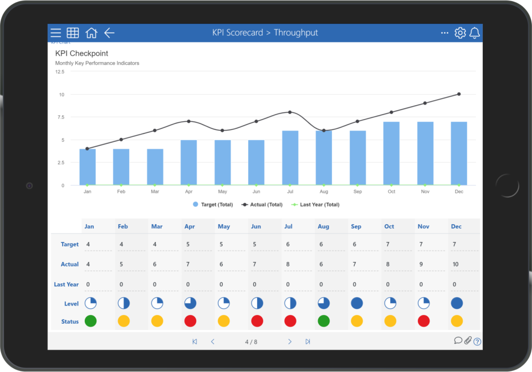
Task: Open the notifications bell
Action: click(474, 33)
